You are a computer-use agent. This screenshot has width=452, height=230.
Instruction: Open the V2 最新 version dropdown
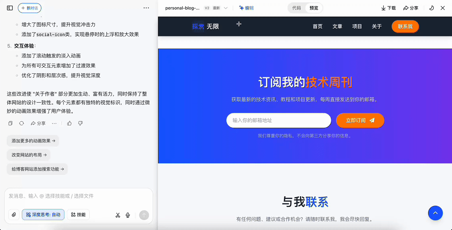click(x=216, y=8)
